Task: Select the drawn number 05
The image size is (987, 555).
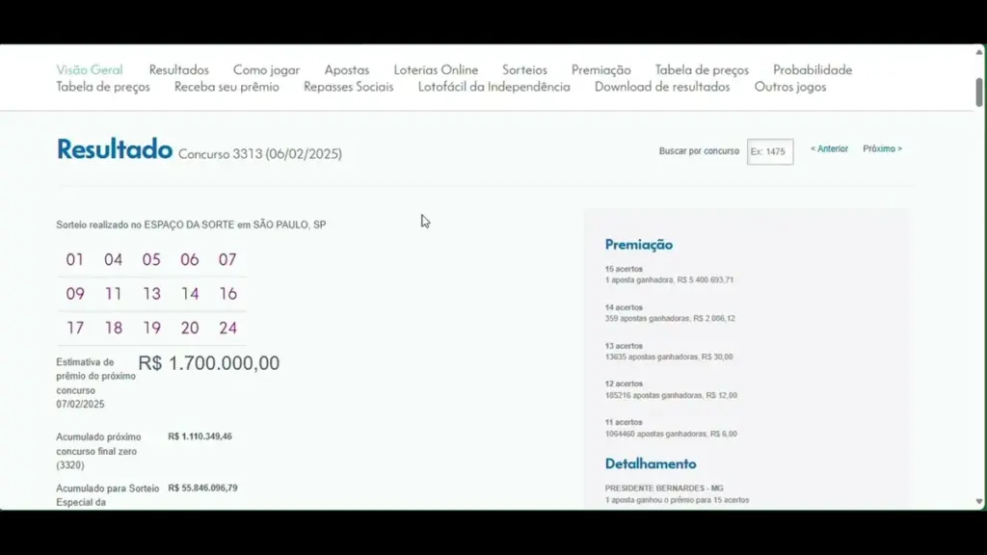Action: (x=151, y=260)
